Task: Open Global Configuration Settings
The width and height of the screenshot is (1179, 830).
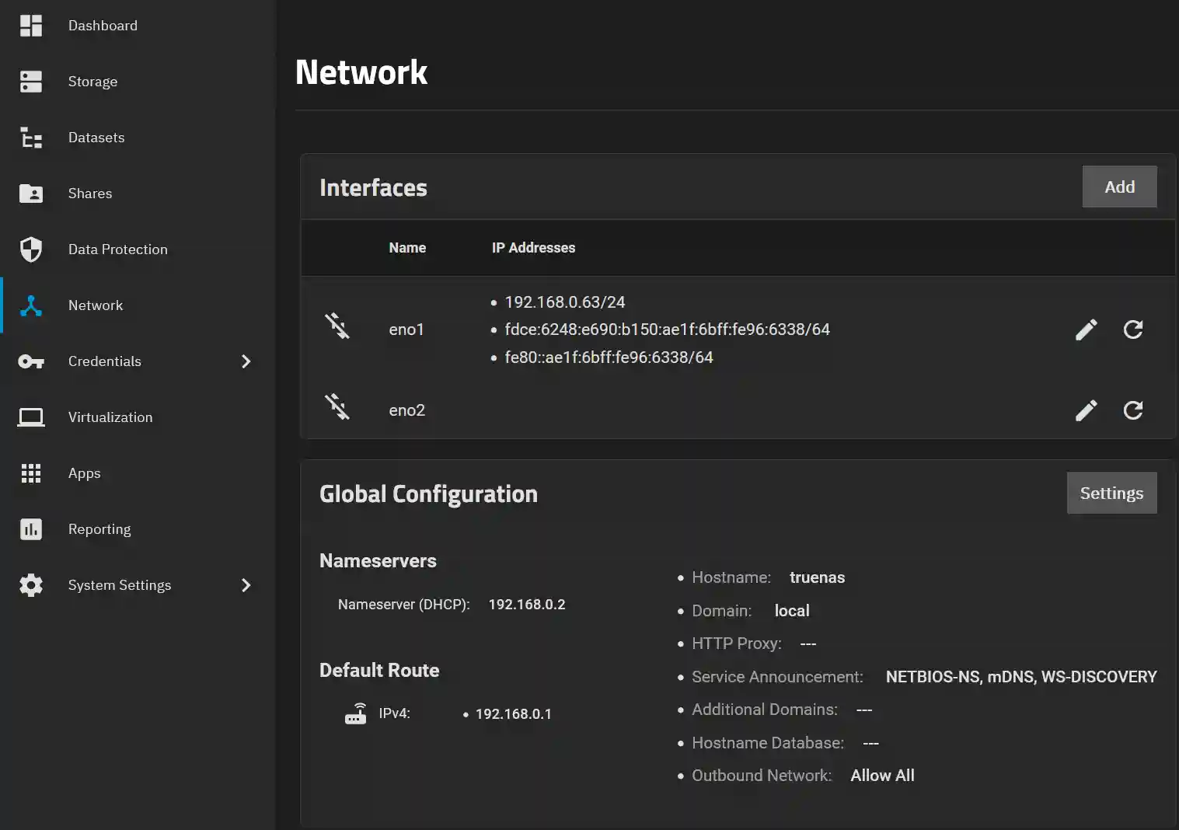Action: pyautogui.click(x=1111, y=493)
